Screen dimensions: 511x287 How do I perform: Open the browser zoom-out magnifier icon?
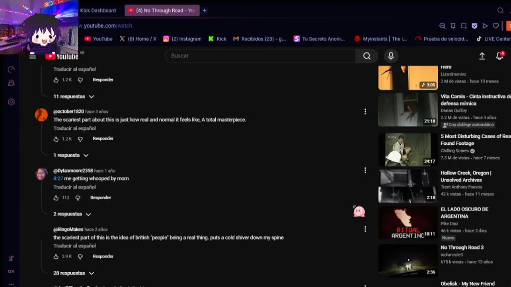click(x=442, y=26)
